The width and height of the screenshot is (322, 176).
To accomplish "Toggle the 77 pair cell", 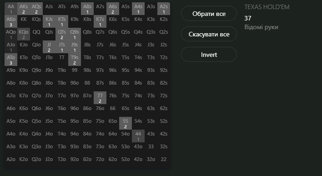I will coord(100,98).
